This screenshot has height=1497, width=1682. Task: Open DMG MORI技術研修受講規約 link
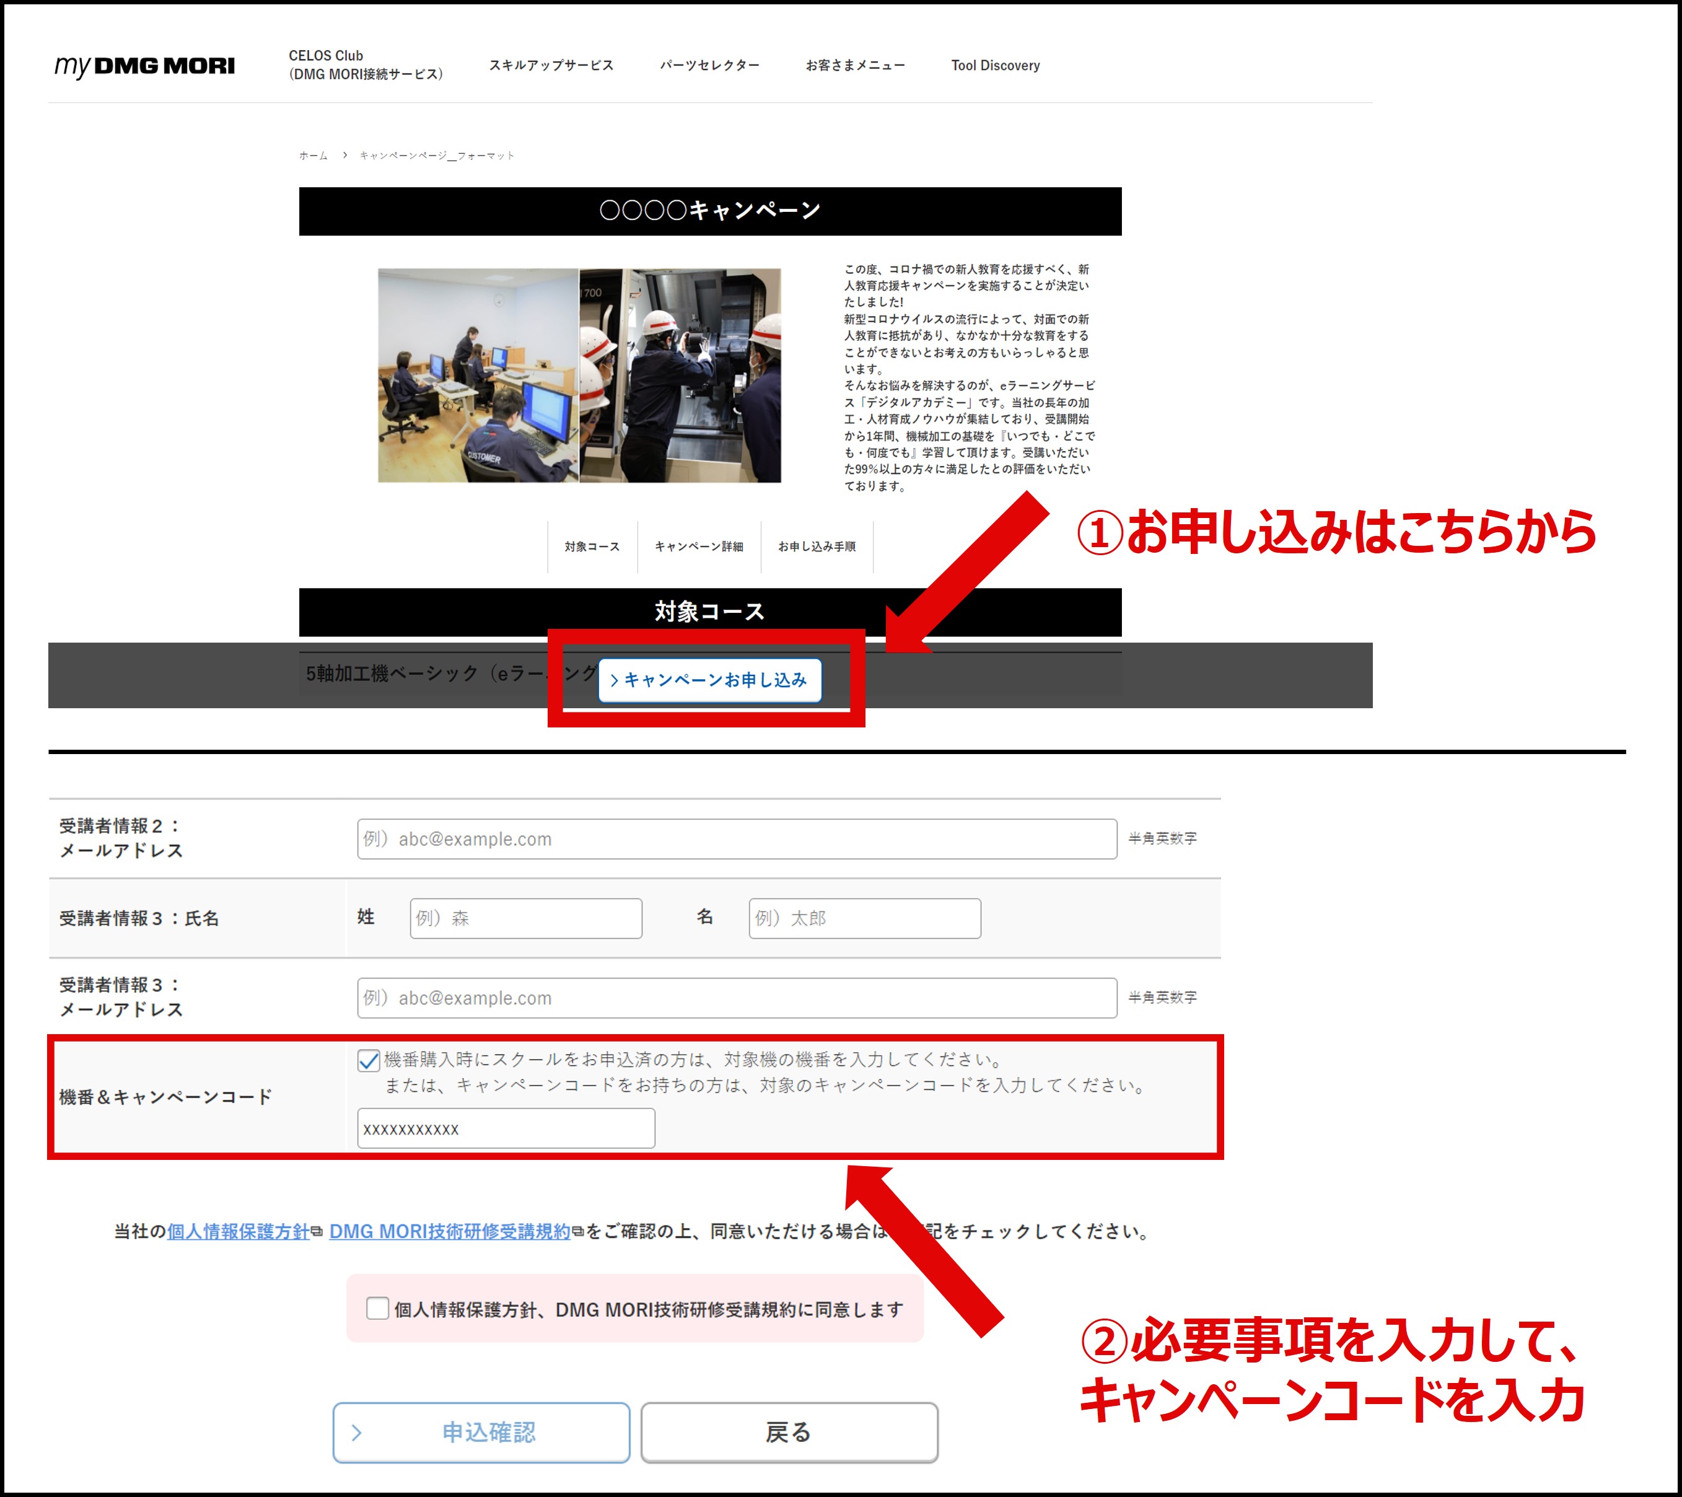pyautogui.click(x=449, y=1231)
